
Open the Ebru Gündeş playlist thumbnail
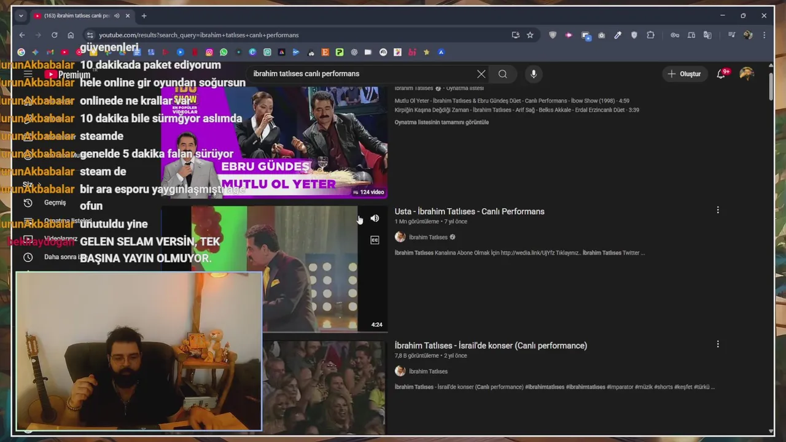click(x=274, y=142)
